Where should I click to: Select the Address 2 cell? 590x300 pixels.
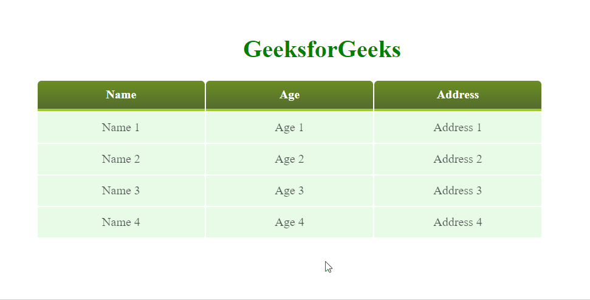pos(458,159)
